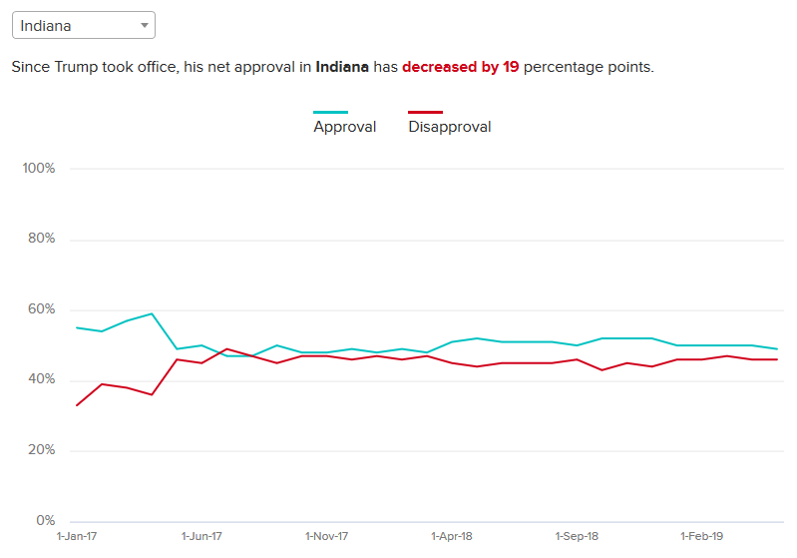This screenshot has height=558, width=797.
Task: Click the bold Indiana word in the summary
Action: tap(342, 67)
